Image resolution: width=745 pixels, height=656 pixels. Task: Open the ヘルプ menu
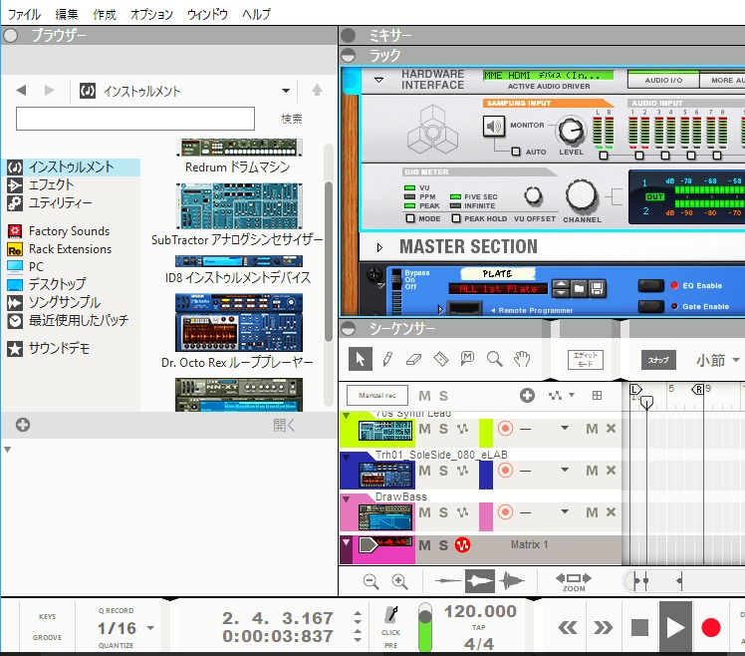click(256, 14)
